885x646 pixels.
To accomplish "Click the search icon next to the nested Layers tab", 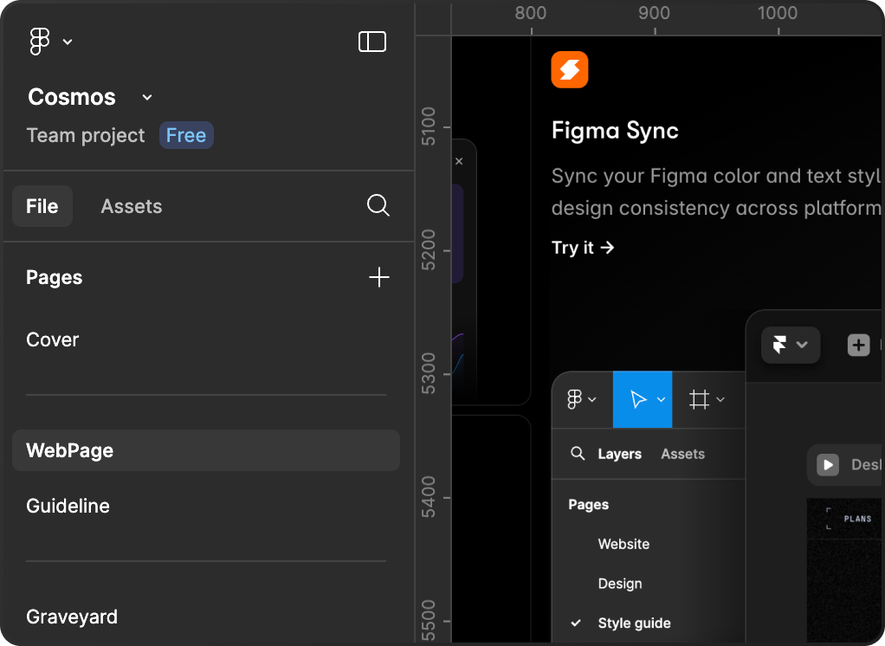I will tap(578, 454).
